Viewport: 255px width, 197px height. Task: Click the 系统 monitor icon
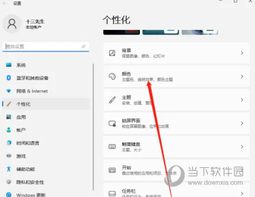[x=9, y=65]
